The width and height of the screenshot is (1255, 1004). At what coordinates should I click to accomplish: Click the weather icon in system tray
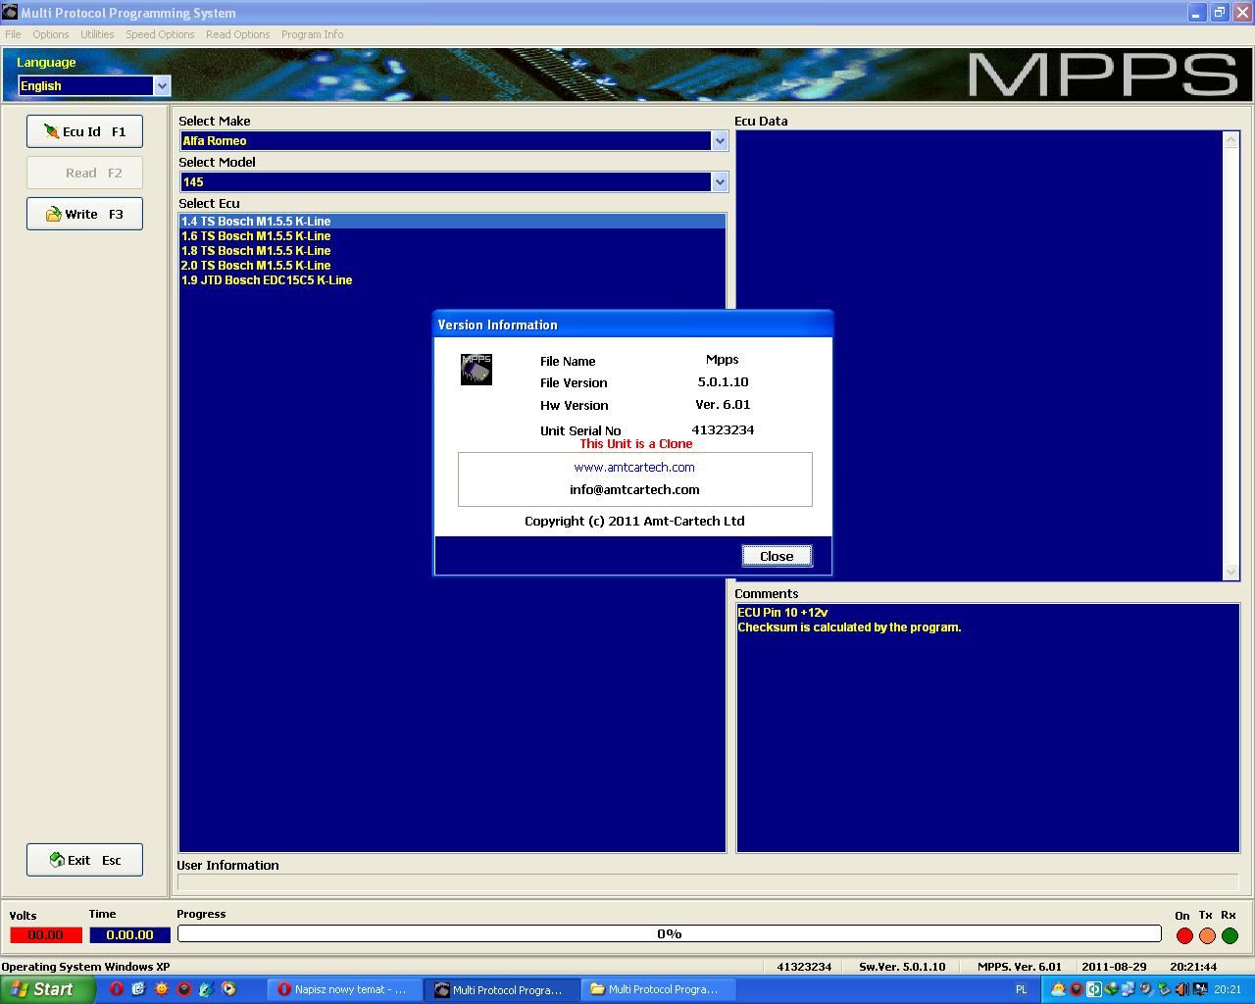[1059, 989]
